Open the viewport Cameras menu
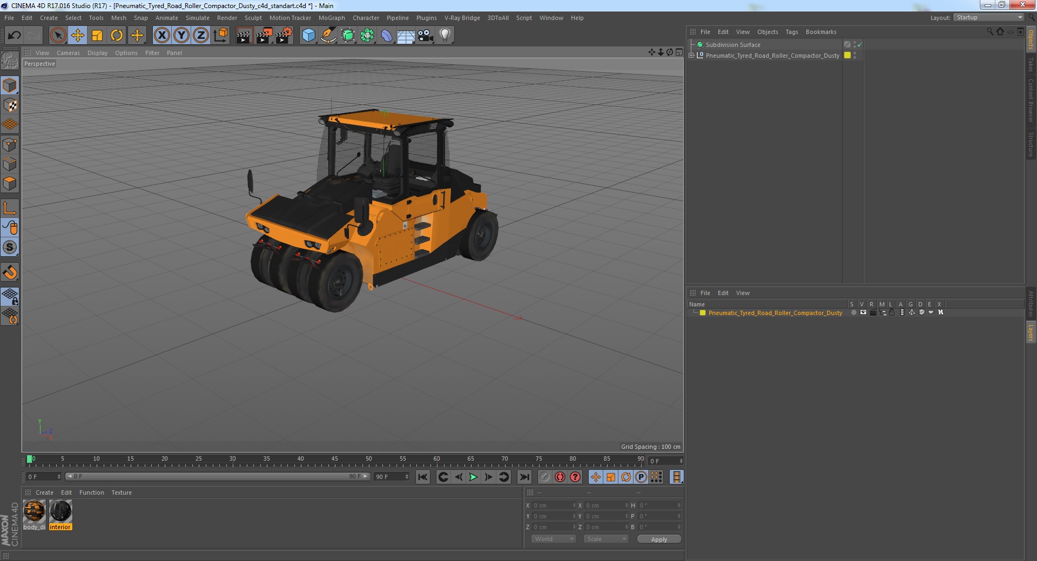Viewport: 1037px width, 561px height. coord(68,53)
